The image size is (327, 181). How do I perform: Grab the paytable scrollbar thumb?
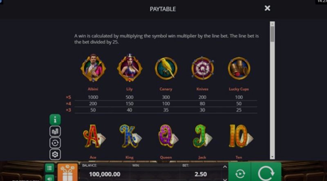click(272, 34)
